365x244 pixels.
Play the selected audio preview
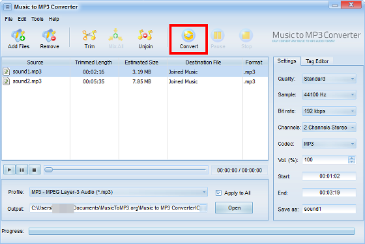[x=9, y=170]
